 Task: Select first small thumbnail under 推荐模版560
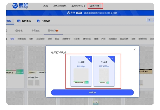pos(31,83)
